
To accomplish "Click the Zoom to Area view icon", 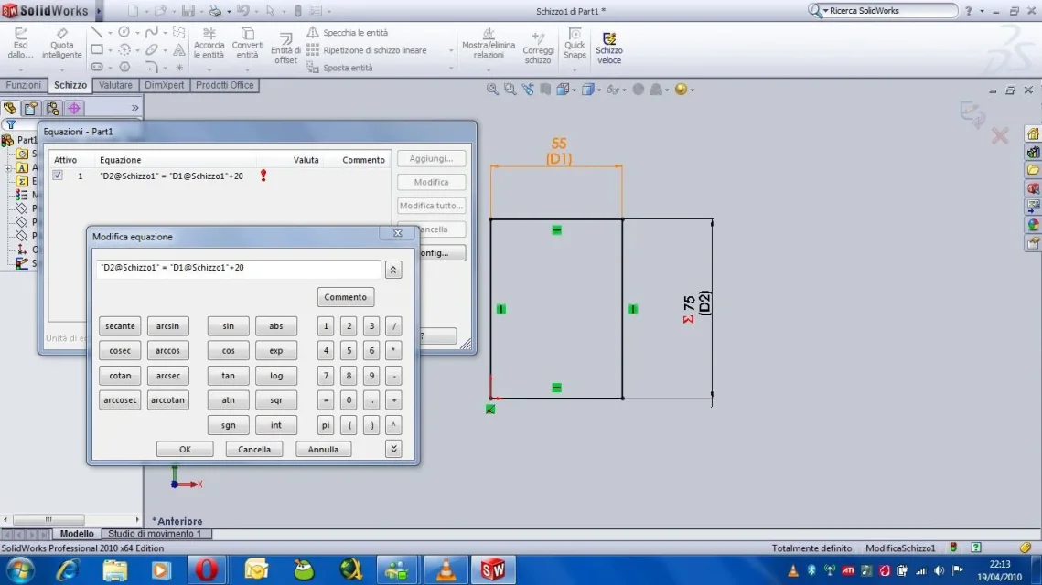I will pyautogui.click(x=510, y=89).
